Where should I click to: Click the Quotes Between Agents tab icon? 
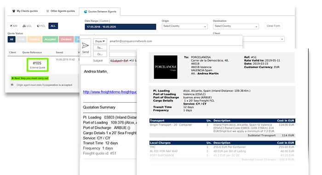[x=86, y=12]
